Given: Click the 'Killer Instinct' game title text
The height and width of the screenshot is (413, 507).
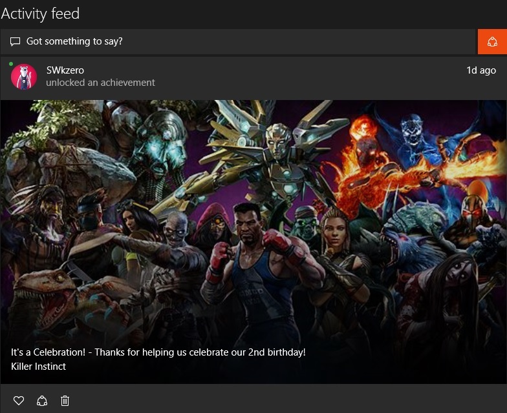Looking at the screenshot, I should click(39, 367).
